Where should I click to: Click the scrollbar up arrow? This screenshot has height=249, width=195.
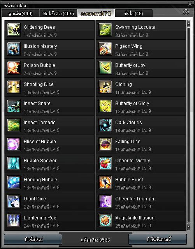[x=188, y=23]
